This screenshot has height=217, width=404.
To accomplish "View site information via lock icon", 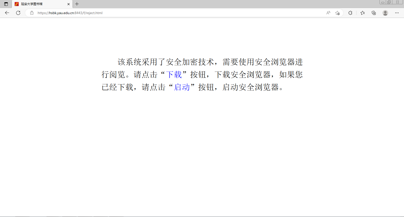I will [x=32, y=13].
